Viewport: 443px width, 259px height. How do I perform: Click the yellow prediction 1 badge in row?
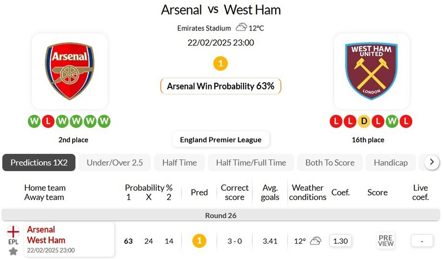199,241
